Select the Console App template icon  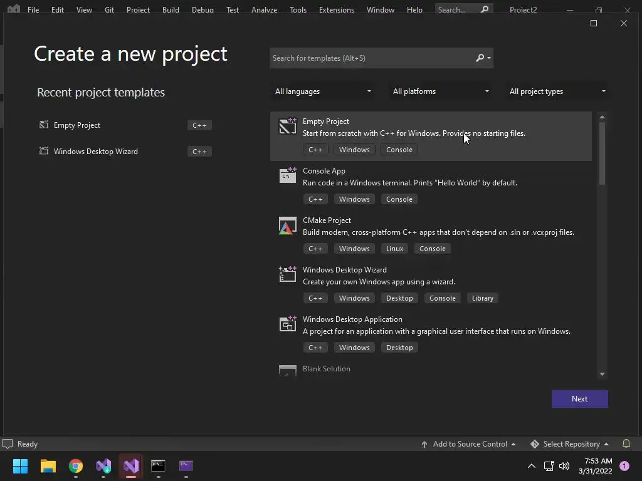287,175
